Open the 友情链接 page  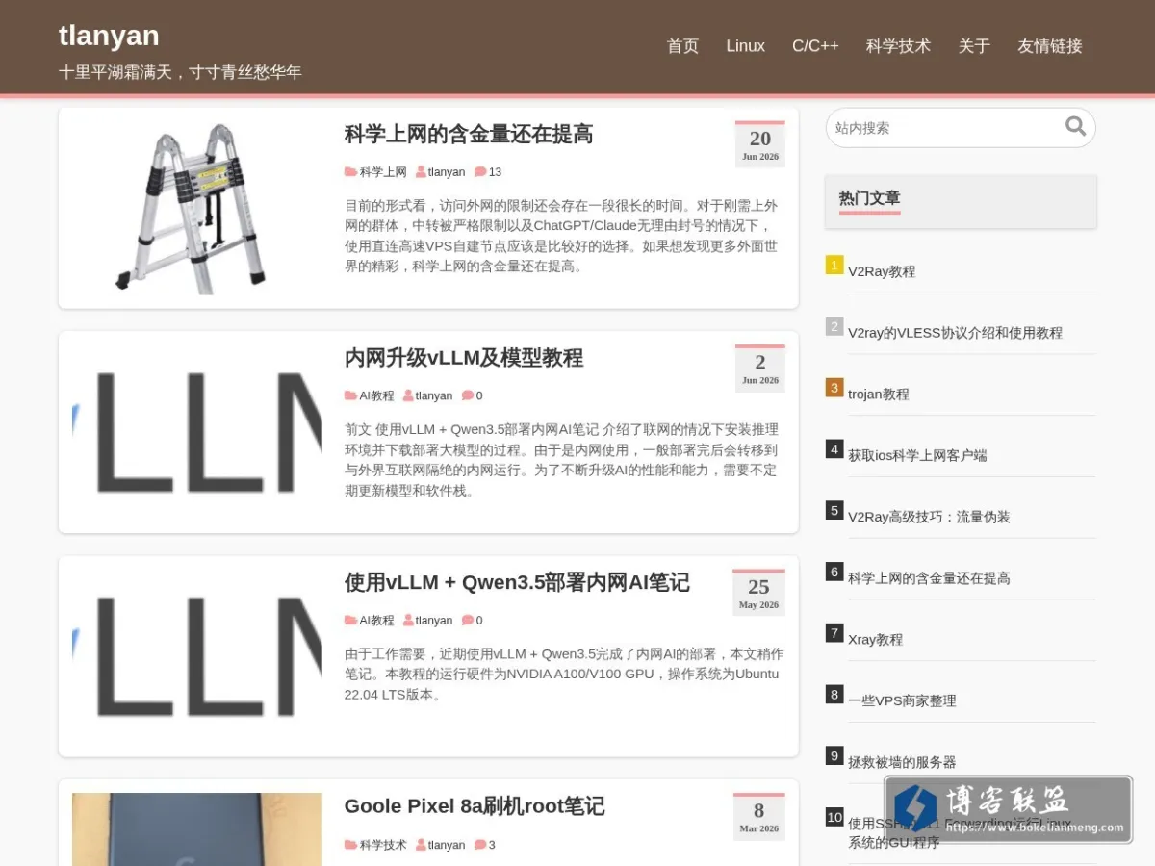(1050, 46)
